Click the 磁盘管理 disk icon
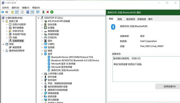The image size is (180, 103). click(x=10, y=47)
